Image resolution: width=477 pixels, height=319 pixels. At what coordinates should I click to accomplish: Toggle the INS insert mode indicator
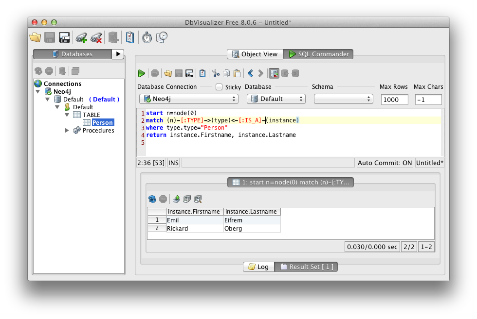click(x=173, y=163)
